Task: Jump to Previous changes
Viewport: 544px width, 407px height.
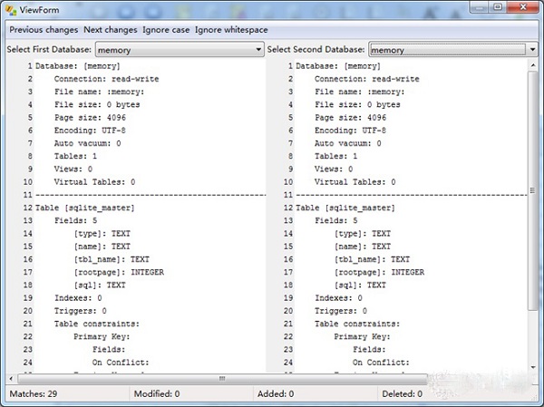Action: click(44, 30)
